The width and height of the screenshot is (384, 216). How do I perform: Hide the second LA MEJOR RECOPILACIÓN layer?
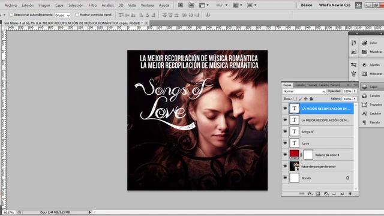[285, 120]
